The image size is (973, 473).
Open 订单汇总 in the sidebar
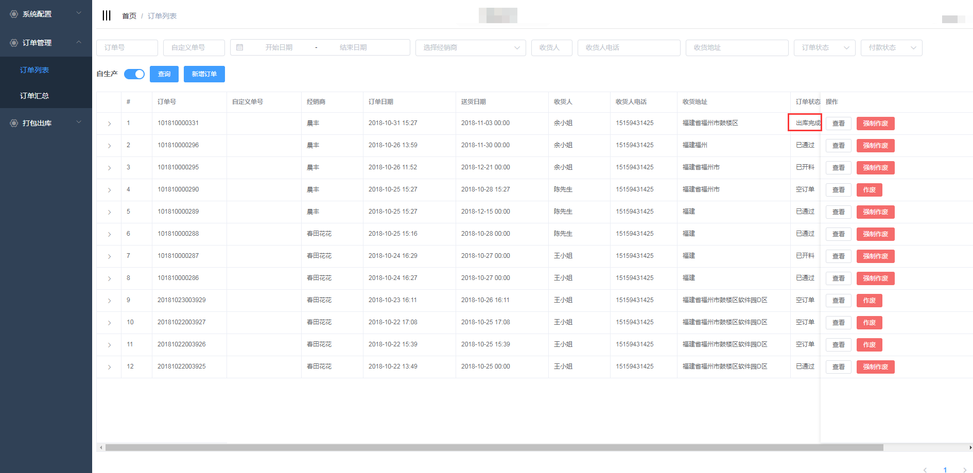[34, 96]
